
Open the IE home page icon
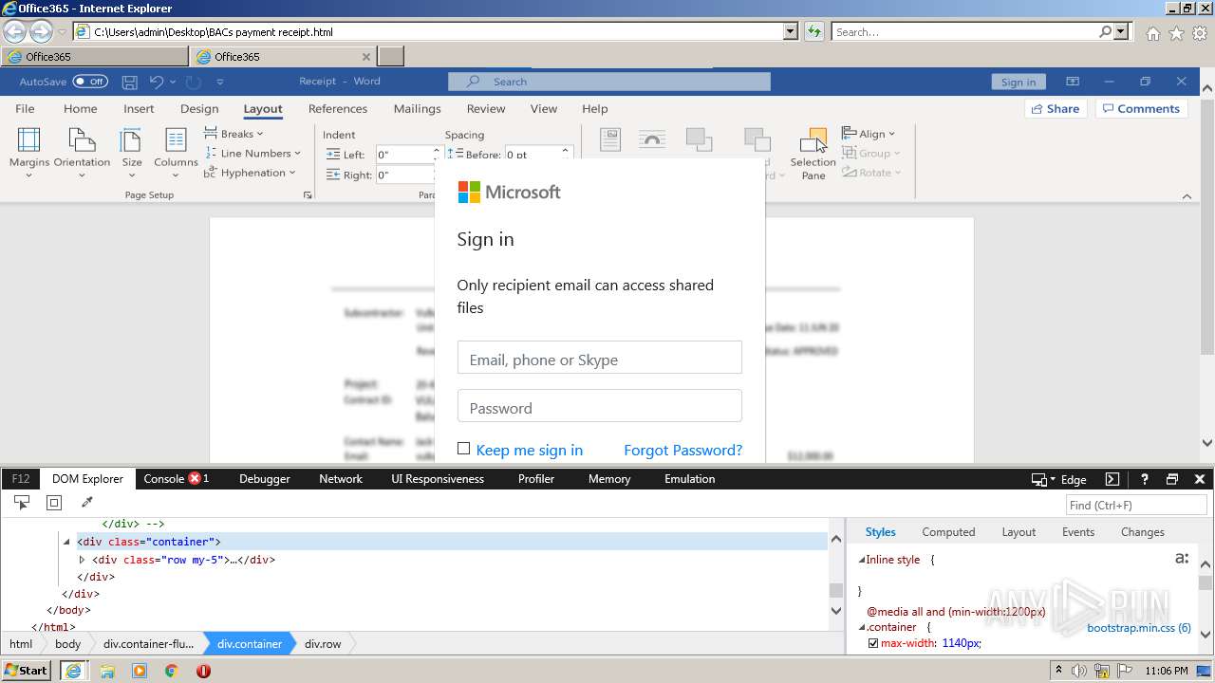click(1152, 33)
